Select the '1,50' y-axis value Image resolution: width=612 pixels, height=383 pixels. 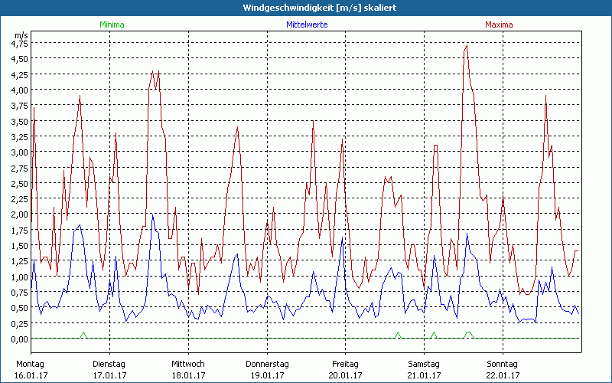pos(20,245)
